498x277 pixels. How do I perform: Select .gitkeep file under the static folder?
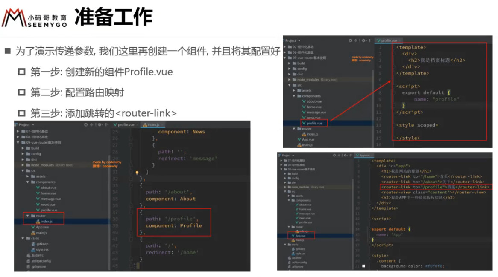click(x=40, y=244)
